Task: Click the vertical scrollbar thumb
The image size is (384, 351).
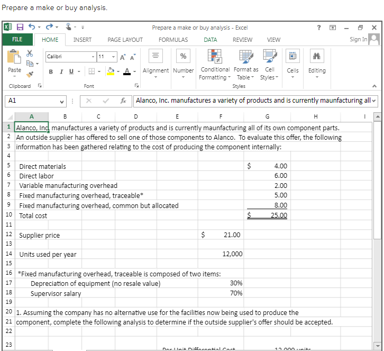Action: pos(377,179)
